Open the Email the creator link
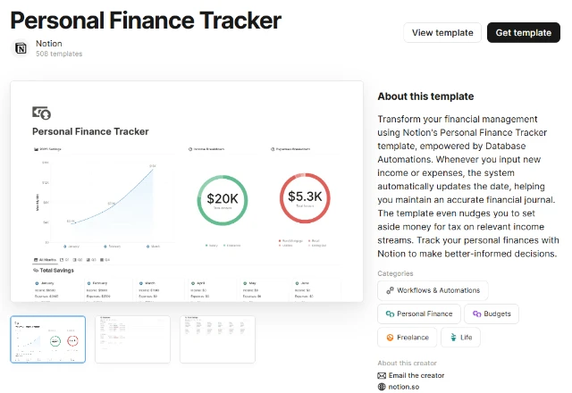The width and height of the screenshot is (572, 393). click(416, 376)
